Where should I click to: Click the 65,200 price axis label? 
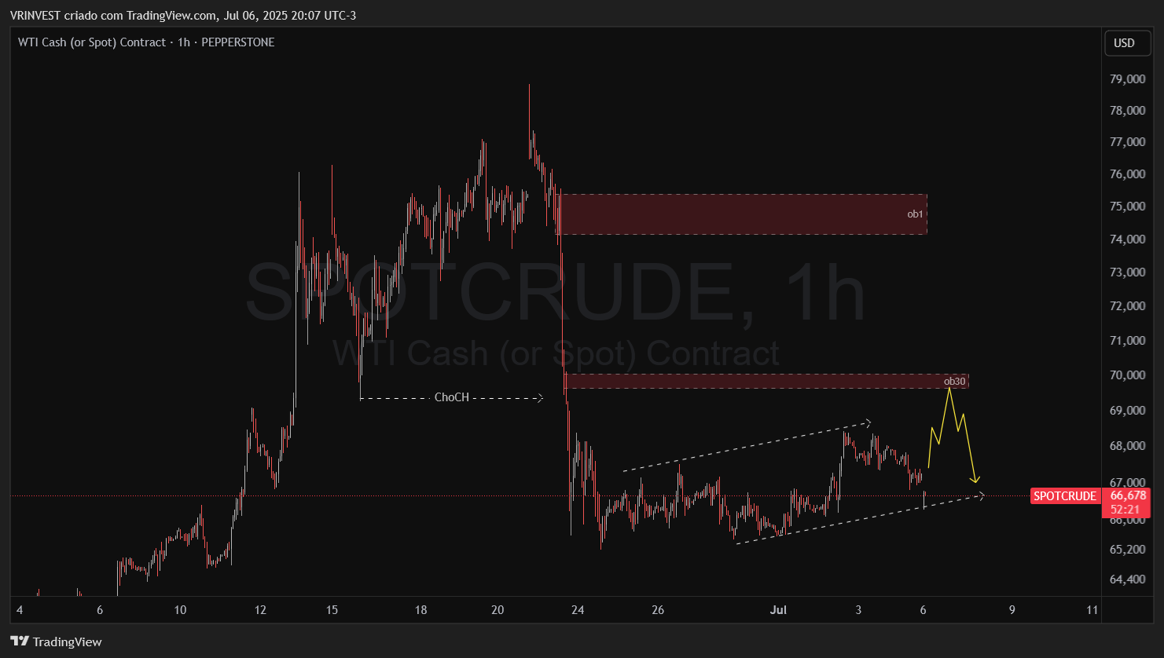tap(1127, 550)
